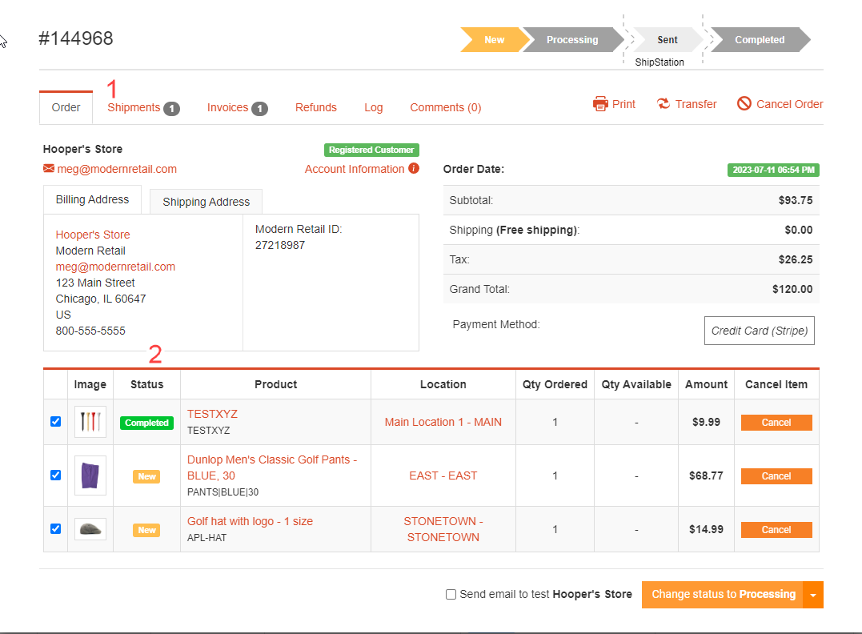Switch to the Order tab
This screenshot has height=634, width=862.
click(66, 107)
